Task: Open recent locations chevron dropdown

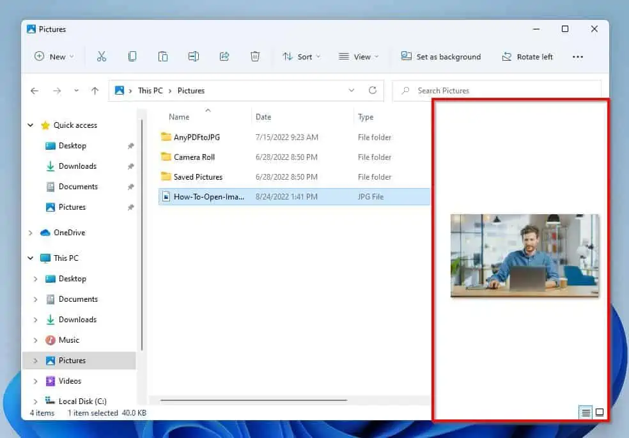Action: (x=76, y=91)
